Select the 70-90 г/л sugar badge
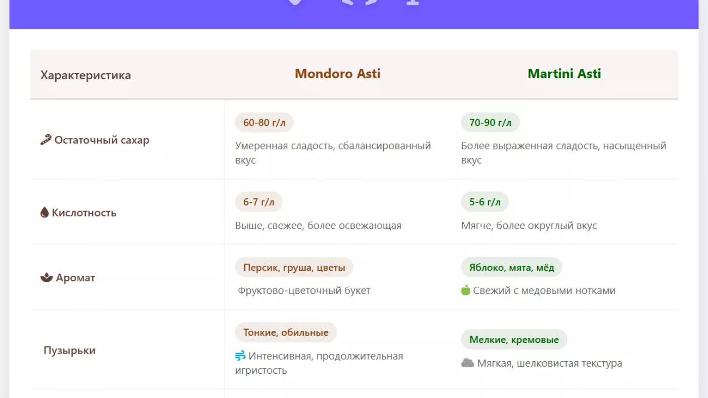 point(491,122)
